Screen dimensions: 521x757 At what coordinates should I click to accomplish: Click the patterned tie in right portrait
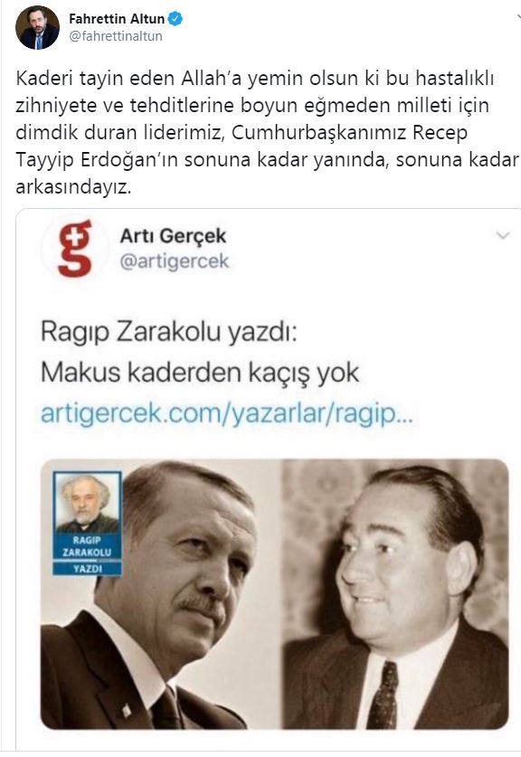tap(383, 695)
